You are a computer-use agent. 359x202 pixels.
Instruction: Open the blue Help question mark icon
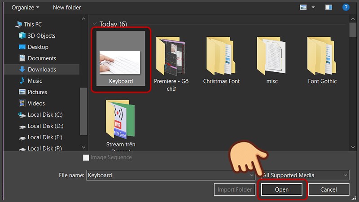[x=346, y=7]
